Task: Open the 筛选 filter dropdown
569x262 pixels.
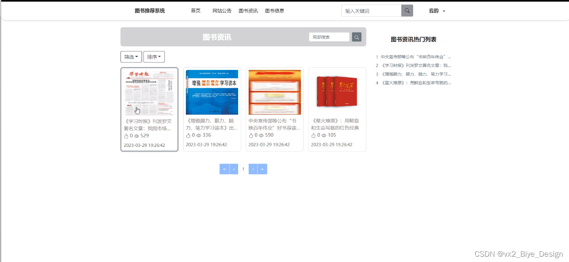Action: (x=131, y=57)
